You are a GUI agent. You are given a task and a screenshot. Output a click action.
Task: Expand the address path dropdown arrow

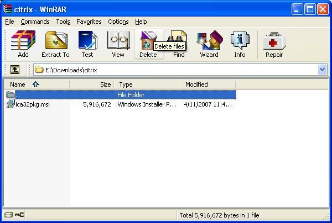(x=322, y=70)
